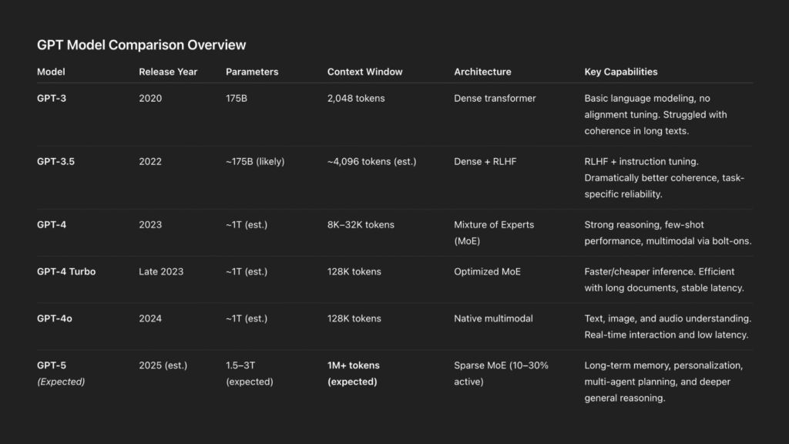The height and width of the screenshot is (444, 789).
Task: Click the 'GPT Model Comparison Overview' title
Action: click(142, 45)
